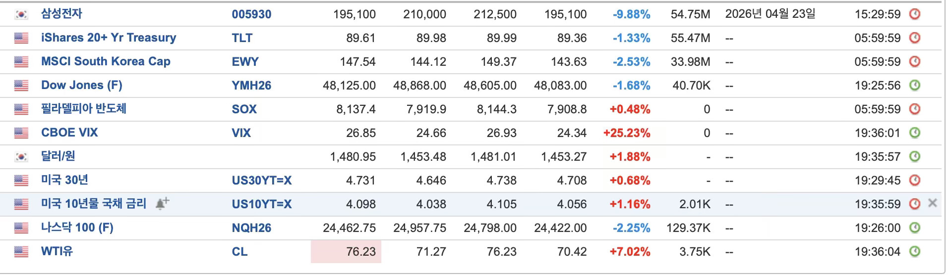Click the green clock icon in CBOE VIX row
Image resolution: width=948 pixels, height=275 pixels.
point(915,133)
